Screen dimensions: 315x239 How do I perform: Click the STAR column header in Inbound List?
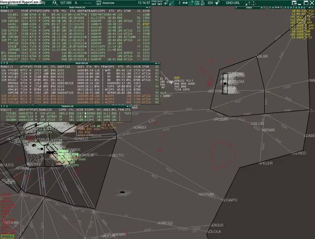(x=127, y=11)
